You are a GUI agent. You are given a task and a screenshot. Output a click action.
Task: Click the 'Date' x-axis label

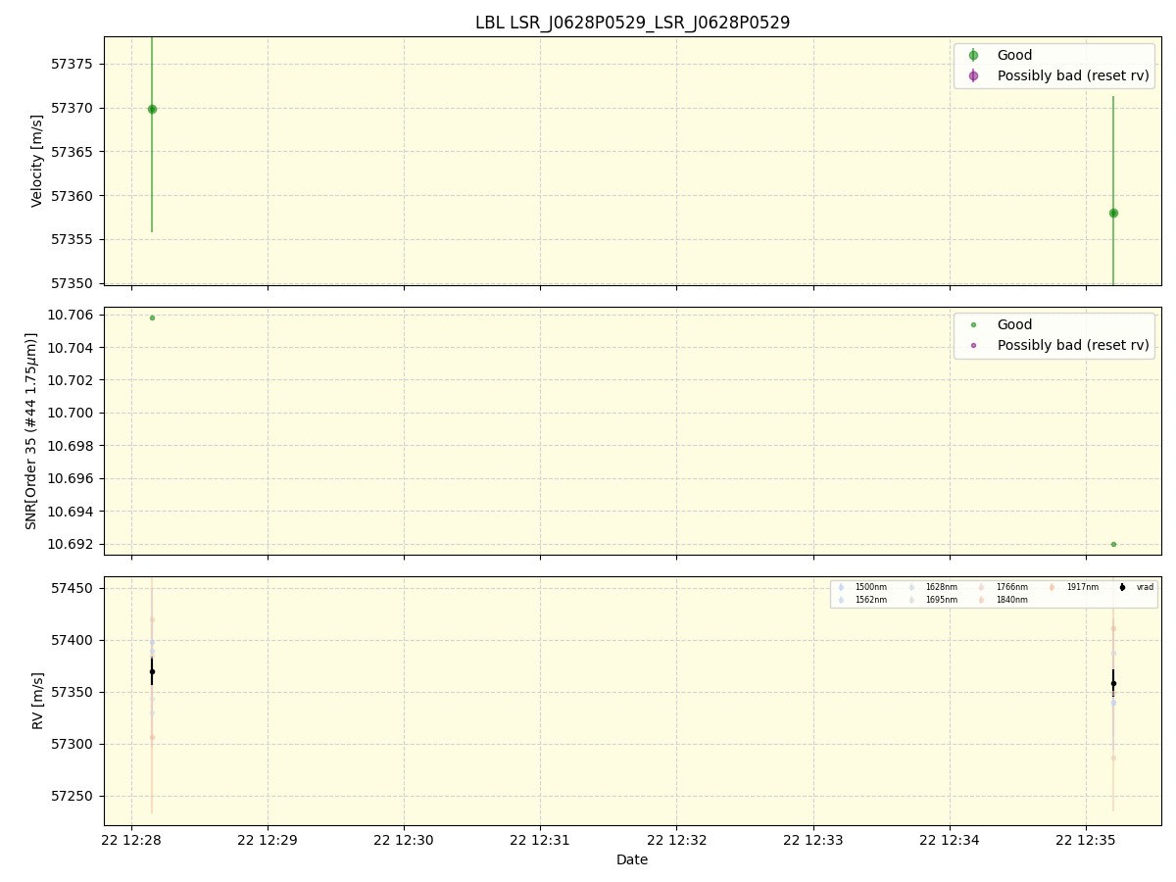coord(632,860)
